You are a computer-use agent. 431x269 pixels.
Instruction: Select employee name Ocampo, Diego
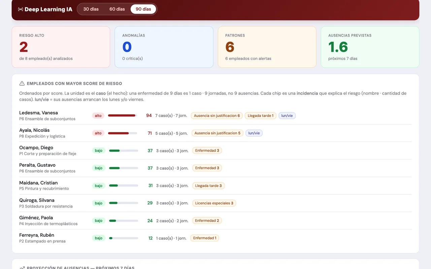coord(36,148)
